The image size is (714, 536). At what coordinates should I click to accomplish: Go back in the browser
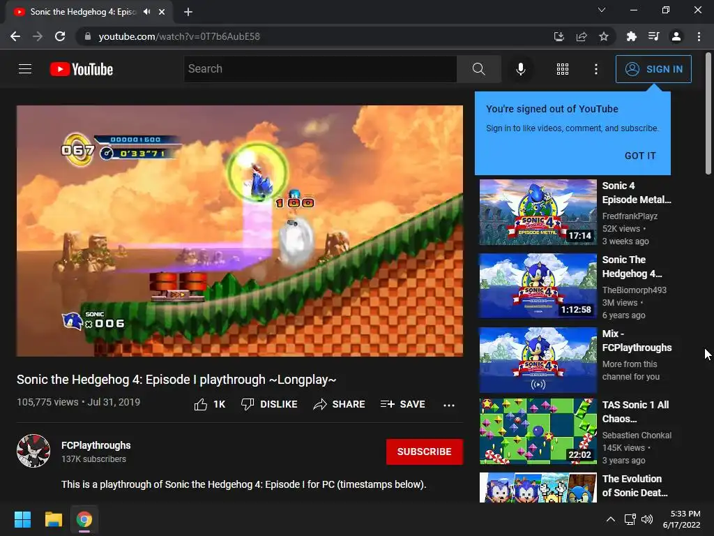coord(15,36)
